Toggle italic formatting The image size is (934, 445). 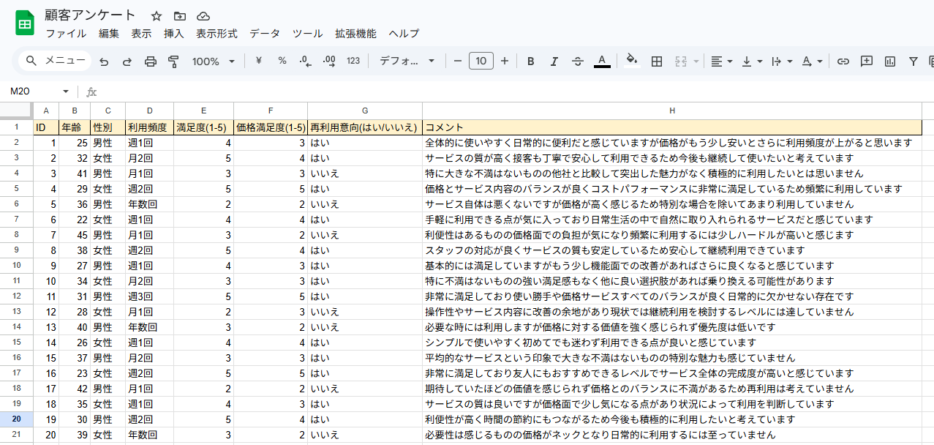[x=554, y=61]
